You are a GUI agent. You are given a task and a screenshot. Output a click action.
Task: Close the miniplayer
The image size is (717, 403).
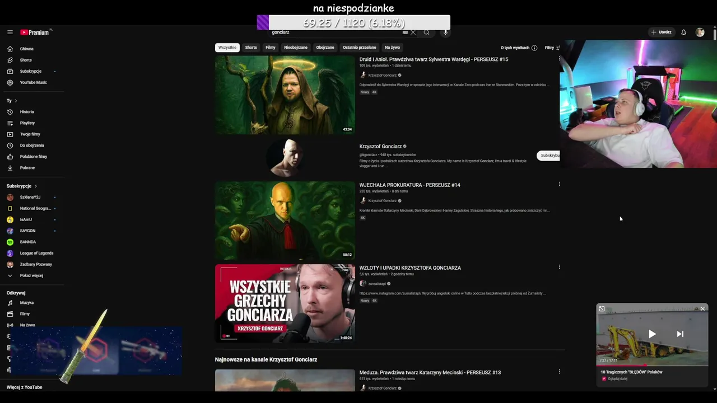pyautogui.click(x=702, y=309)
